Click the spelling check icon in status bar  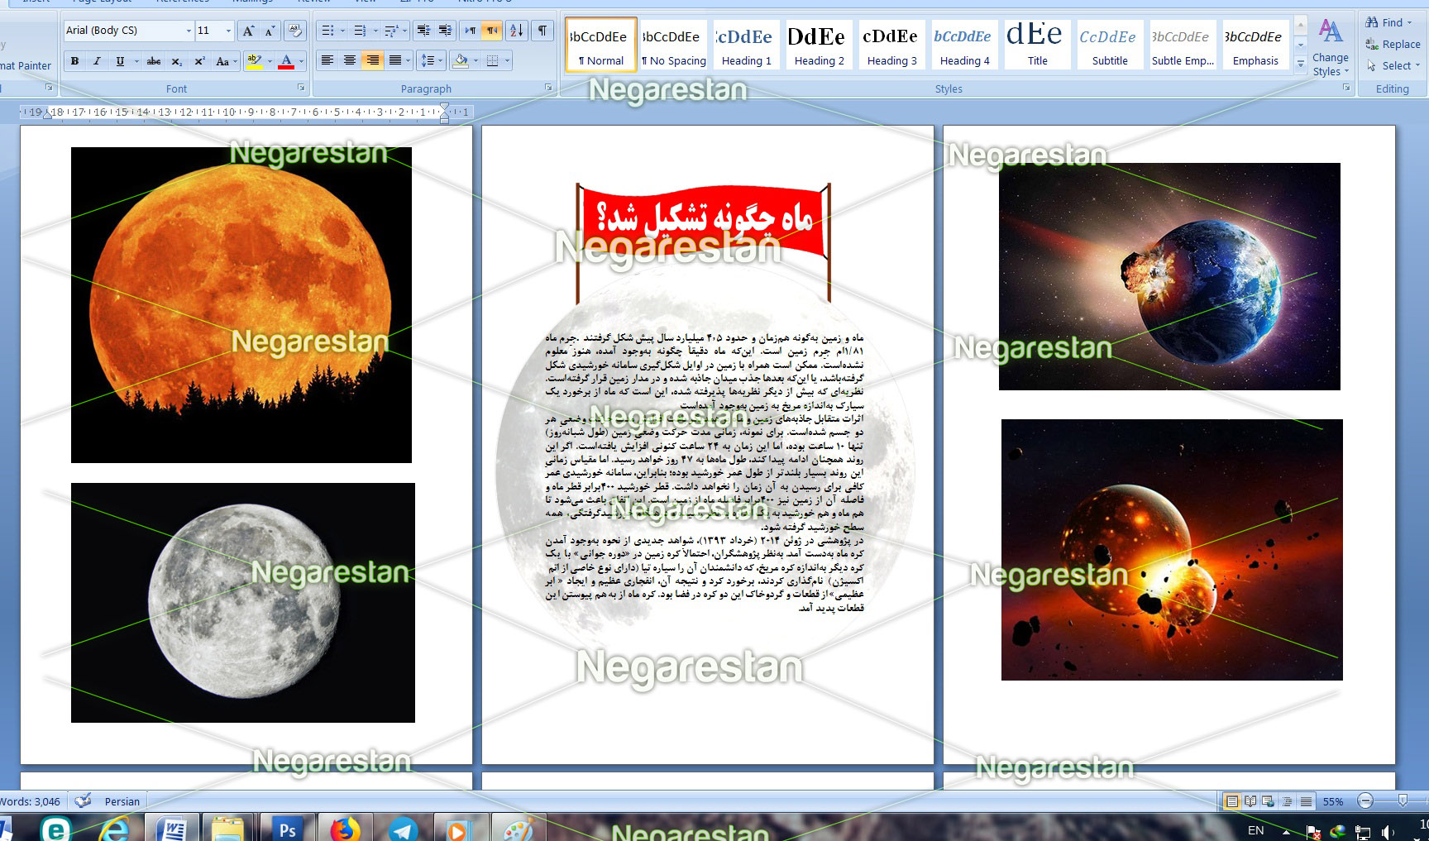pyautogui.click(x=83, y=800)
